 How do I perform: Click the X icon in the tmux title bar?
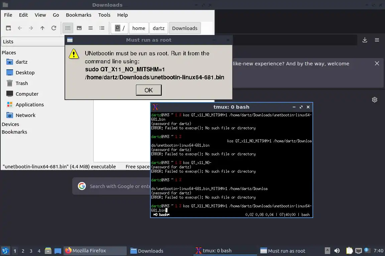click(x=155, y=107)
